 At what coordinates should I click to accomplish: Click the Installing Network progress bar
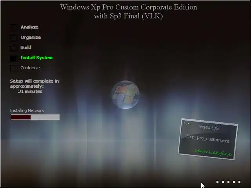[x=35, y=117]
